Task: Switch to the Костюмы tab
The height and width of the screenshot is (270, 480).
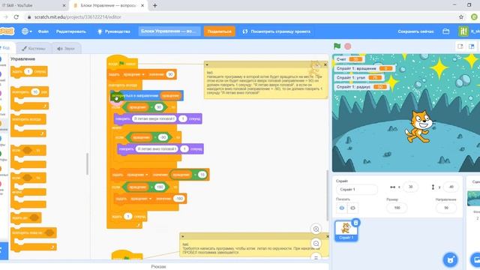Action: tap(34, 48)
